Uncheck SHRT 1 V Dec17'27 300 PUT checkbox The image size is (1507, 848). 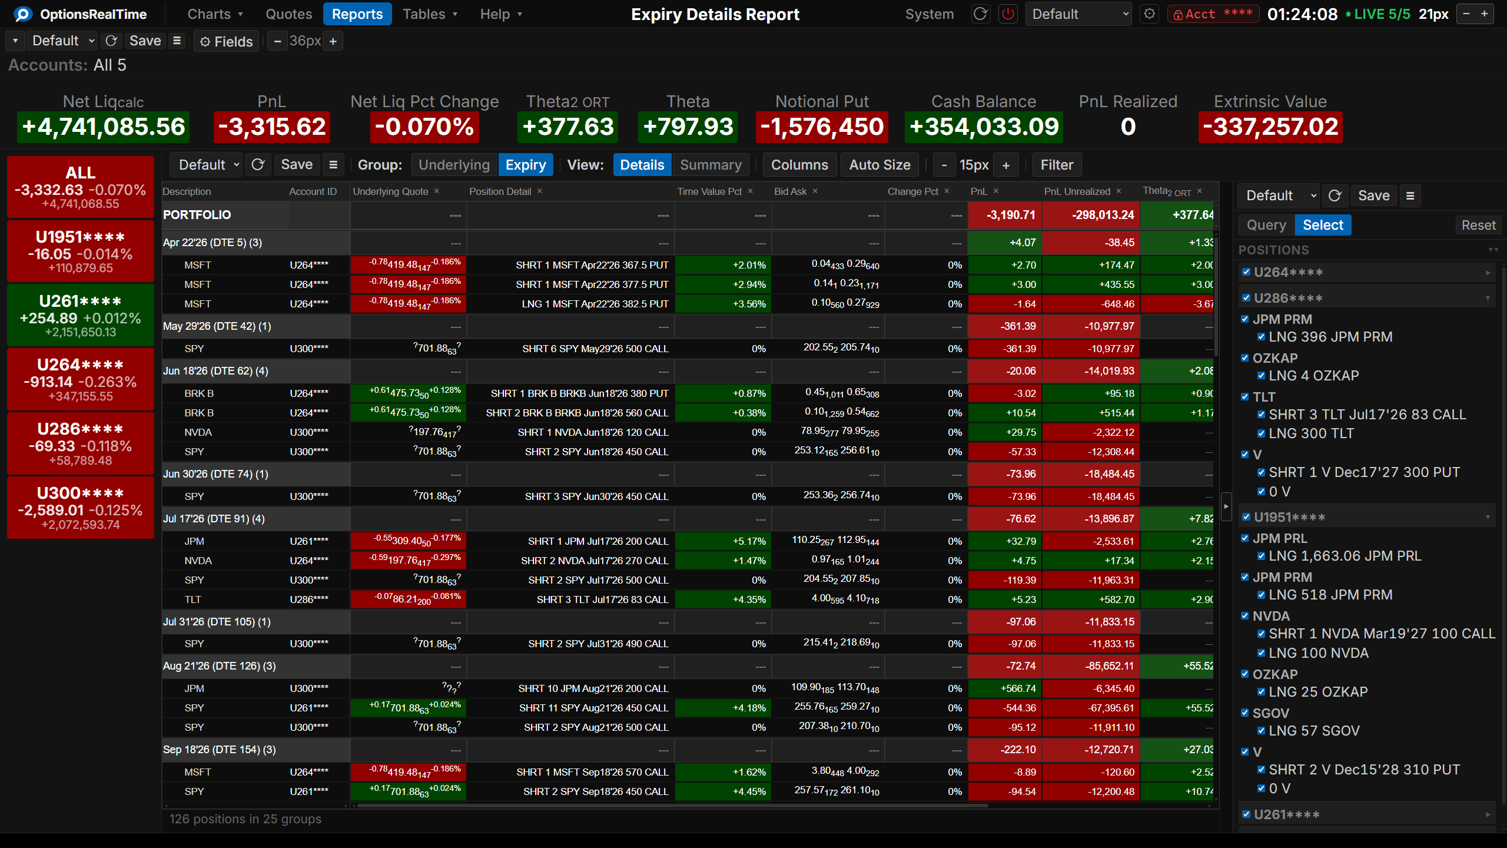tap(1261, 472)
